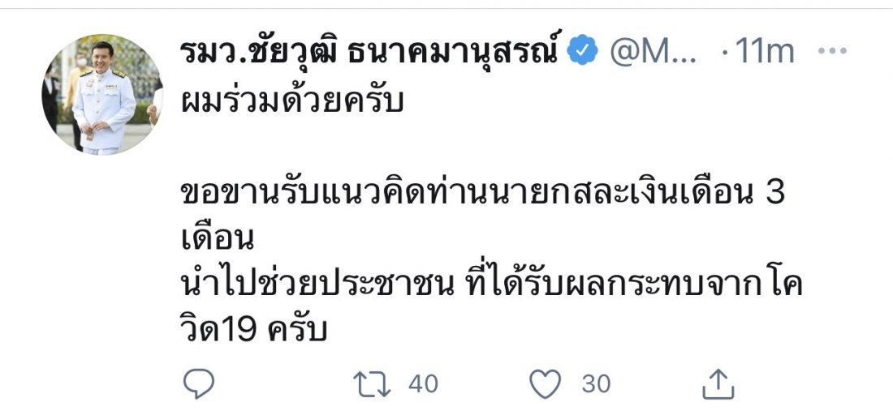Click the like count 30
893x411 pixels.
pos(597,383)
